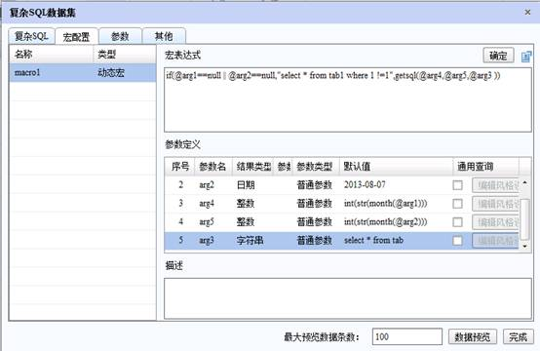540x351 pixels.
Task: Click 整数 result type in arg4 row
Action: click(246, 204)
